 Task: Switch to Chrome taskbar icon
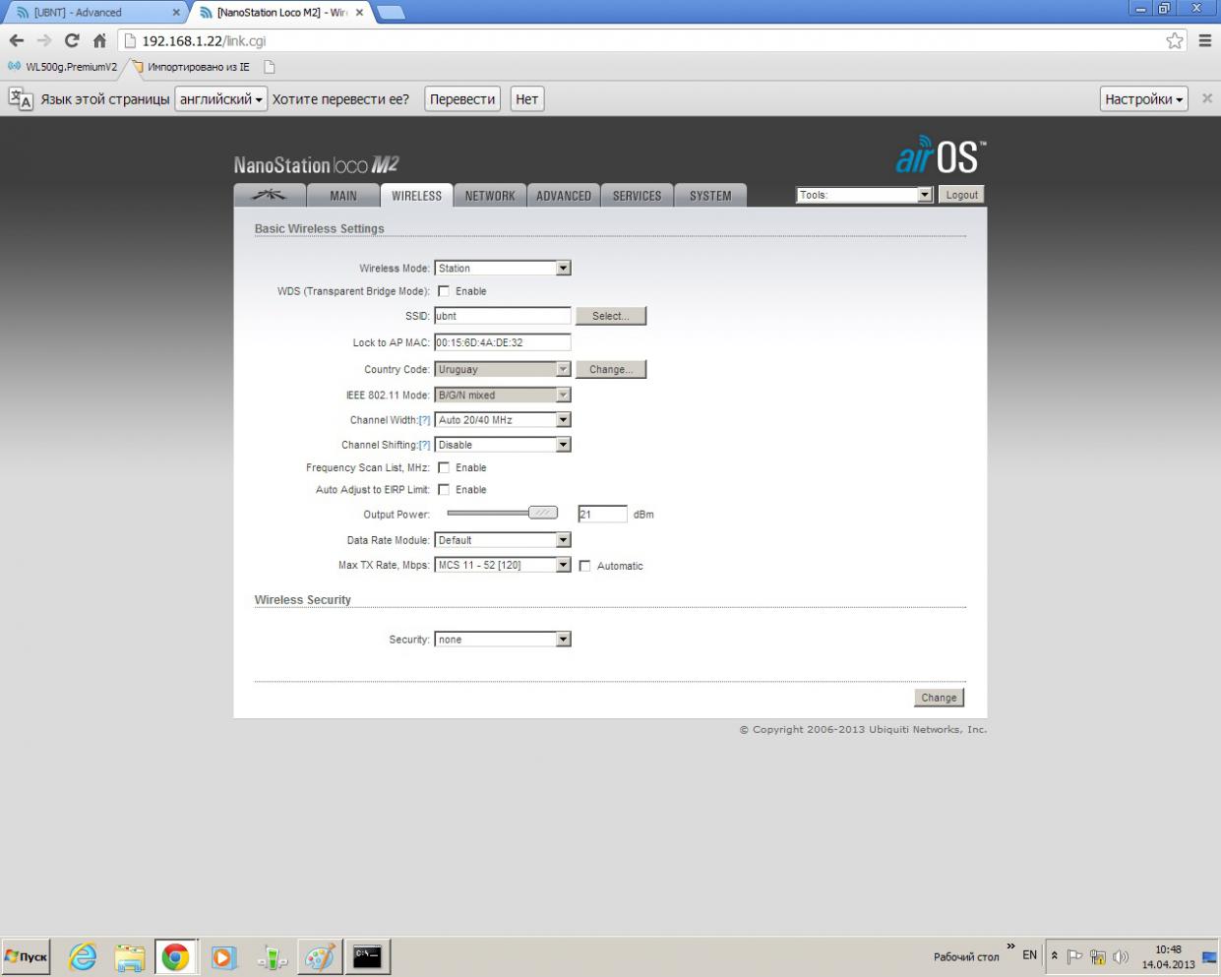point(176,956)
